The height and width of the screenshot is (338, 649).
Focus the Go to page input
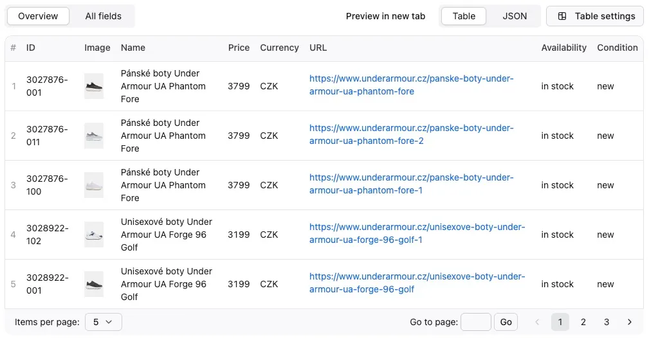coord(475,322)
